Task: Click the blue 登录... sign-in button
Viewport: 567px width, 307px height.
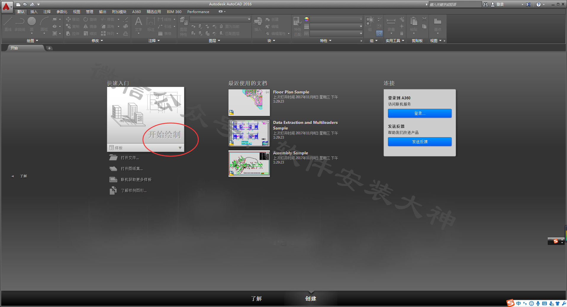Action: [x=420, y=113]
